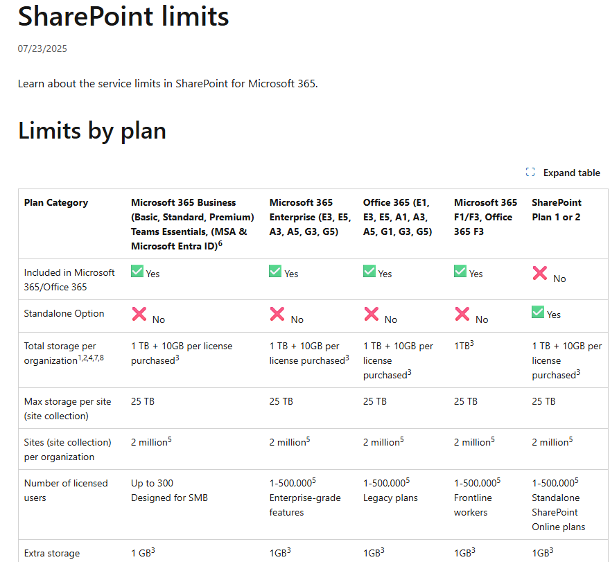610x562 pixels.
Task: Click the Limits by plan section heading
Action: click(93, 131)
